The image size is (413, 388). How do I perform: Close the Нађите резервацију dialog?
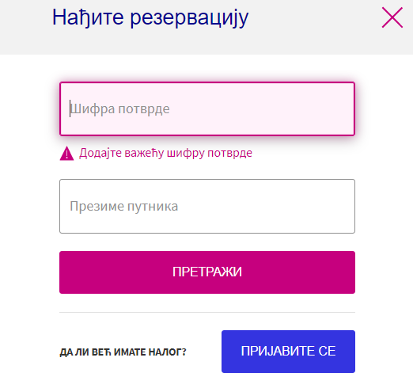tap(392, 17)
